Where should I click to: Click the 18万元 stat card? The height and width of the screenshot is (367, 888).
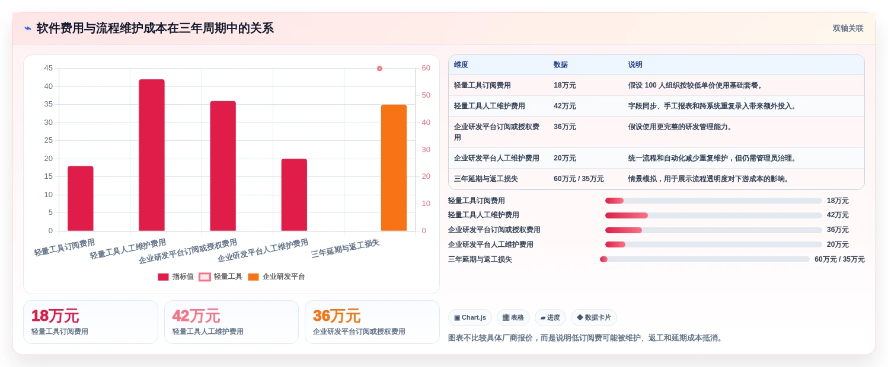(91, 322)
